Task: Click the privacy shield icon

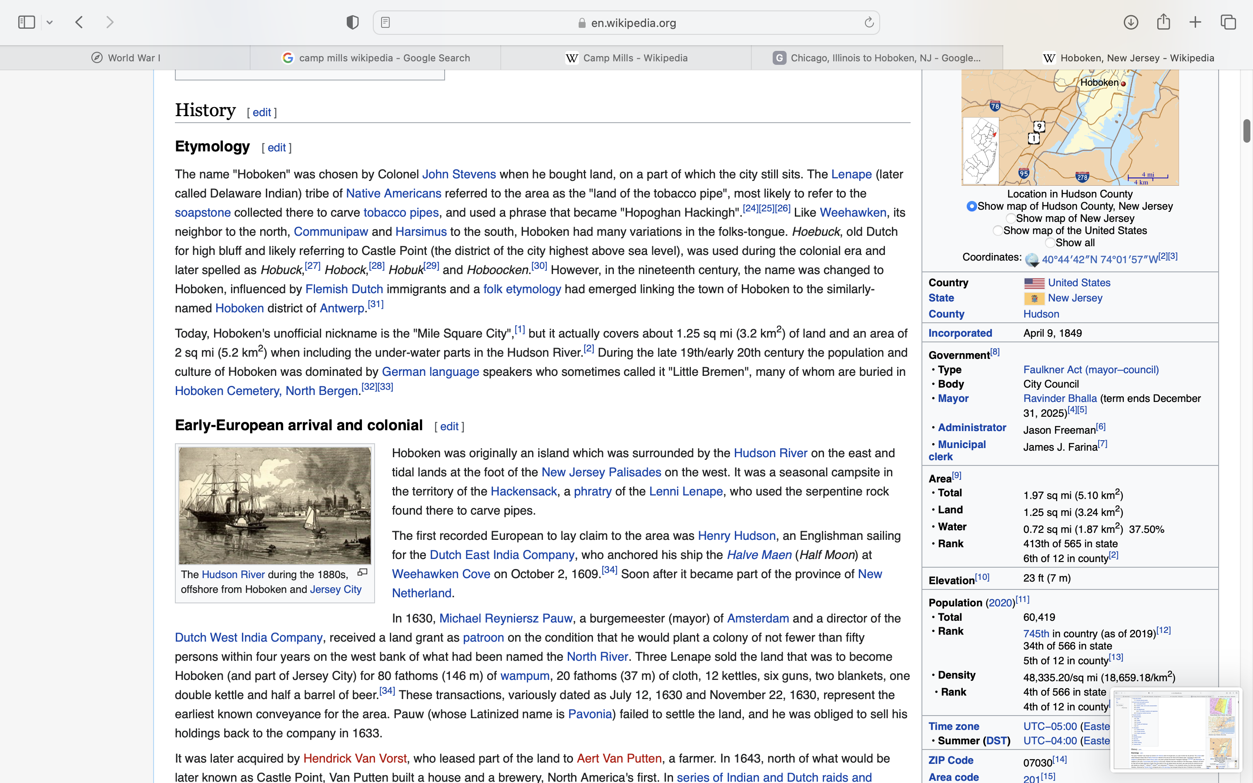Action: [x=352, y=22]
